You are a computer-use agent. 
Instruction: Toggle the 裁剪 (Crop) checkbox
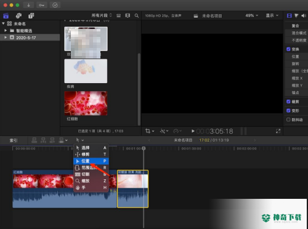(288, 102)
